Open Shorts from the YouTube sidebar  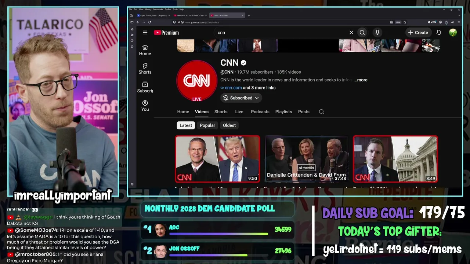pos(145,69)
